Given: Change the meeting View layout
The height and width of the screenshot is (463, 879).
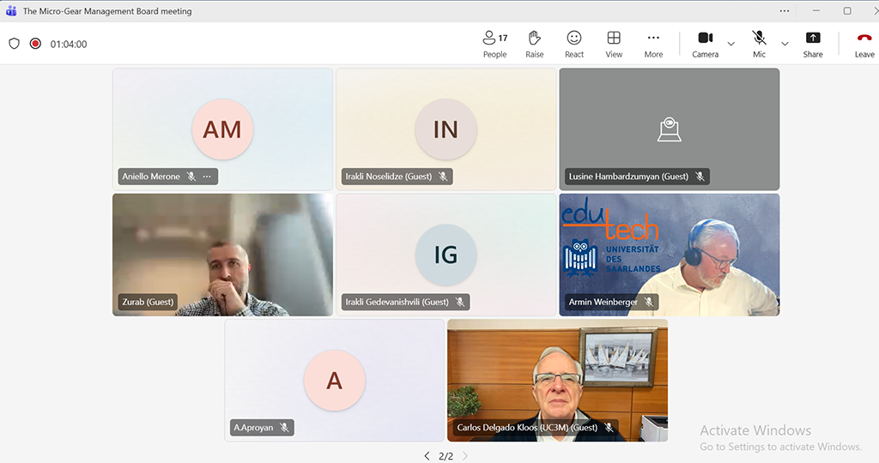Looking at the screenshot, I should pos(614,44).
